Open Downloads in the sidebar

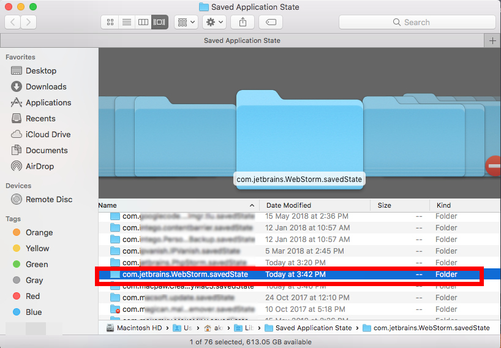pos(46,87)
